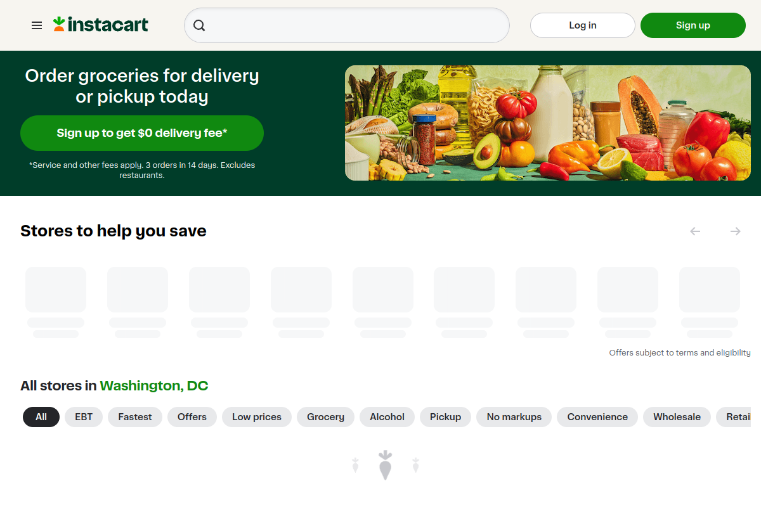Open the hamburger navigation menu

click(x=37, y=25)
